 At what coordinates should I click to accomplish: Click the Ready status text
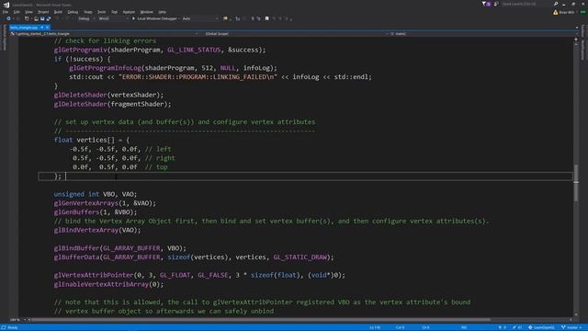tap(12, 327)
